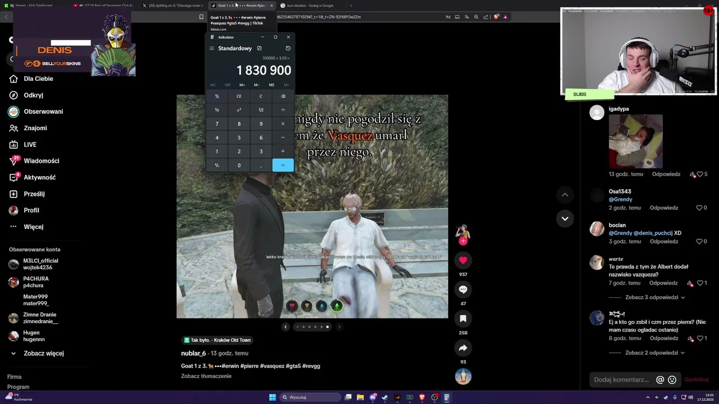Follow the creator via the red plus badge

[463, 241]
